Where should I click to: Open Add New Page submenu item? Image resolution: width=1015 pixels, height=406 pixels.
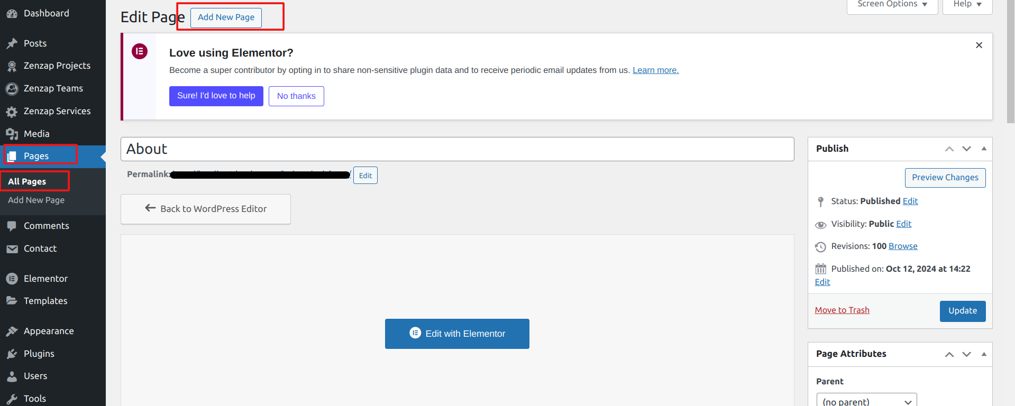coord(36,200)
